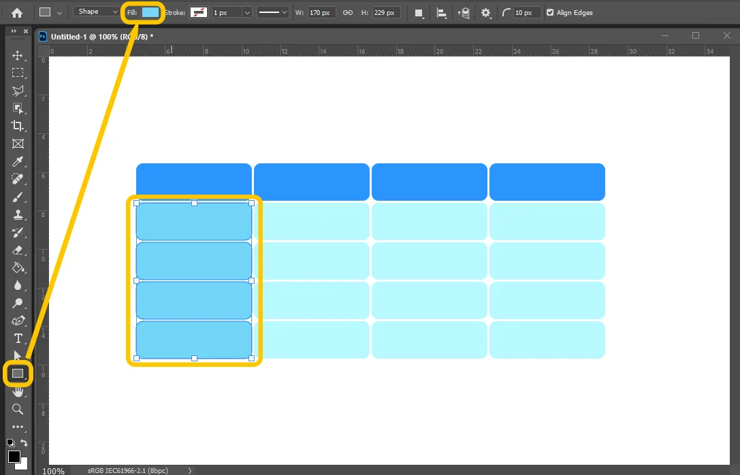Open the status bar info arrow
Screen dimensions: 740x475
[190, 470]
